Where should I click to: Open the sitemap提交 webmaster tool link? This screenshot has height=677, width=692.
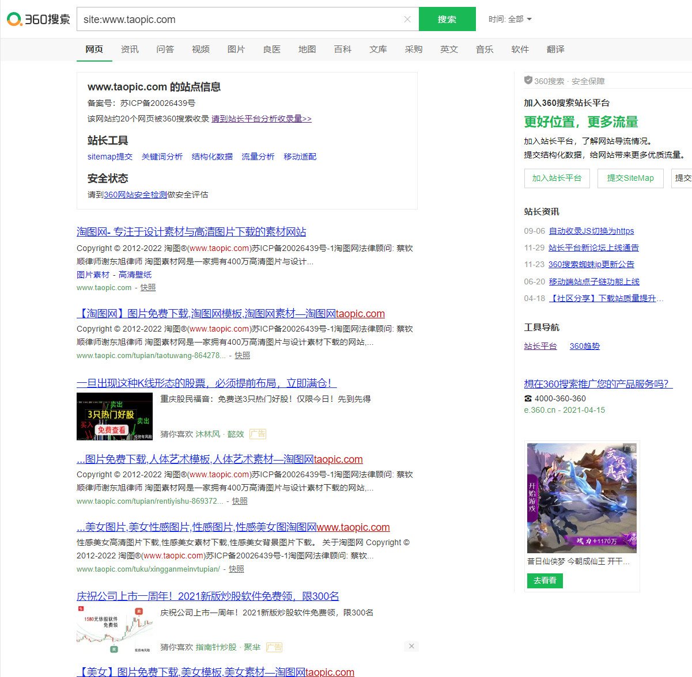tap(109, 156)
